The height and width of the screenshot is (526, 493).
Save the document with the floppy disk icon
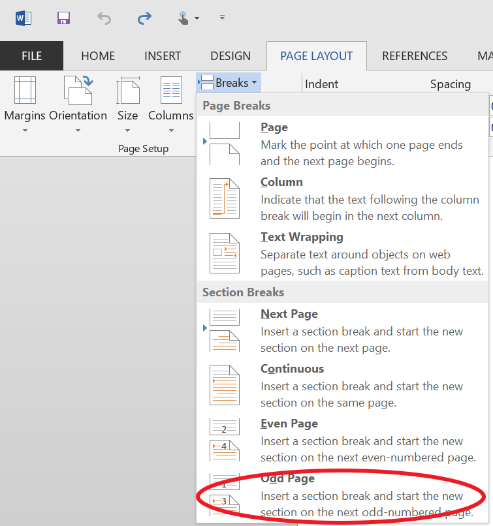pos(63,18)
